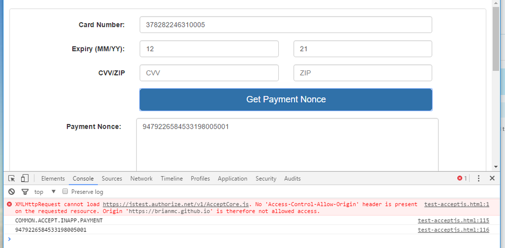Open the Sources tab
Screen dimensions: 505x248
click(112, 179)
